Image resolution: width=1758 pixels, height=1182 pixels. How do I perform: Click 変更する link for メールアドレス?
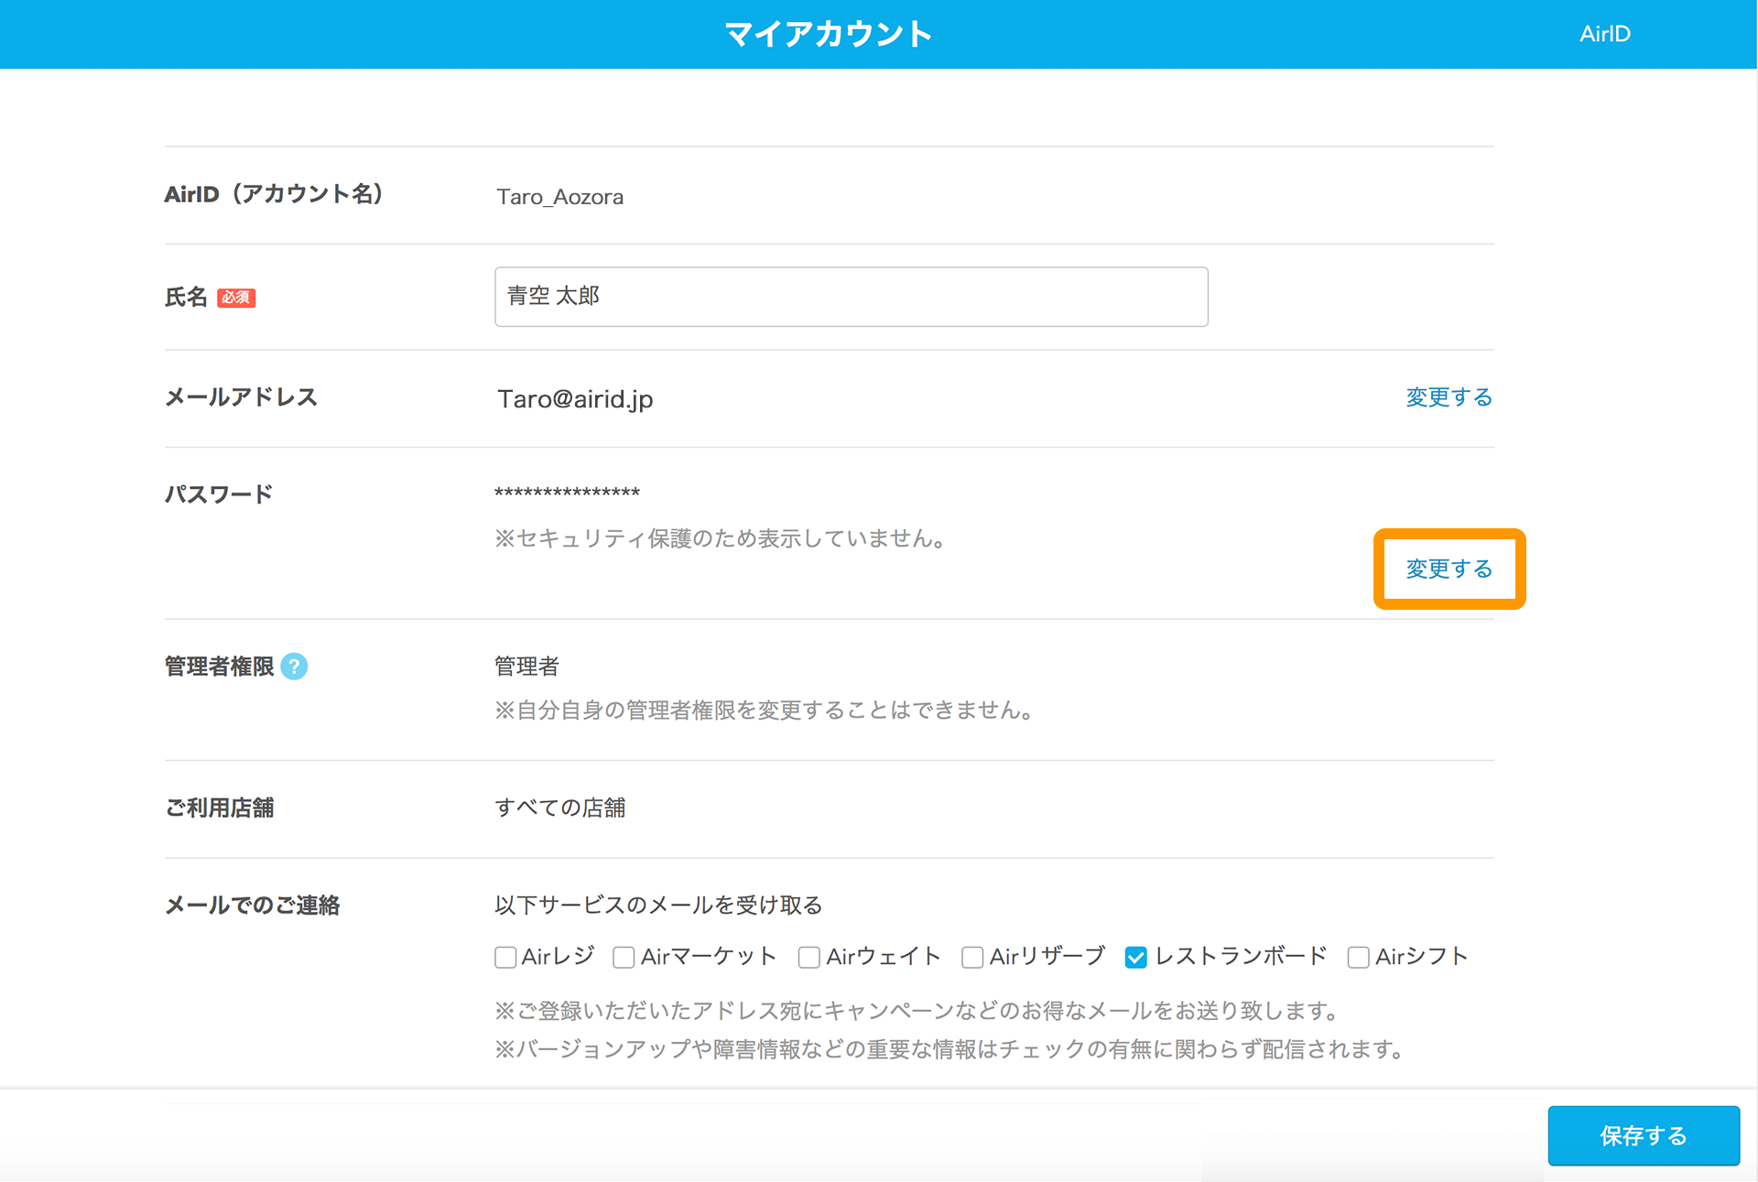pyautogui.click(x=1449, y=397)
